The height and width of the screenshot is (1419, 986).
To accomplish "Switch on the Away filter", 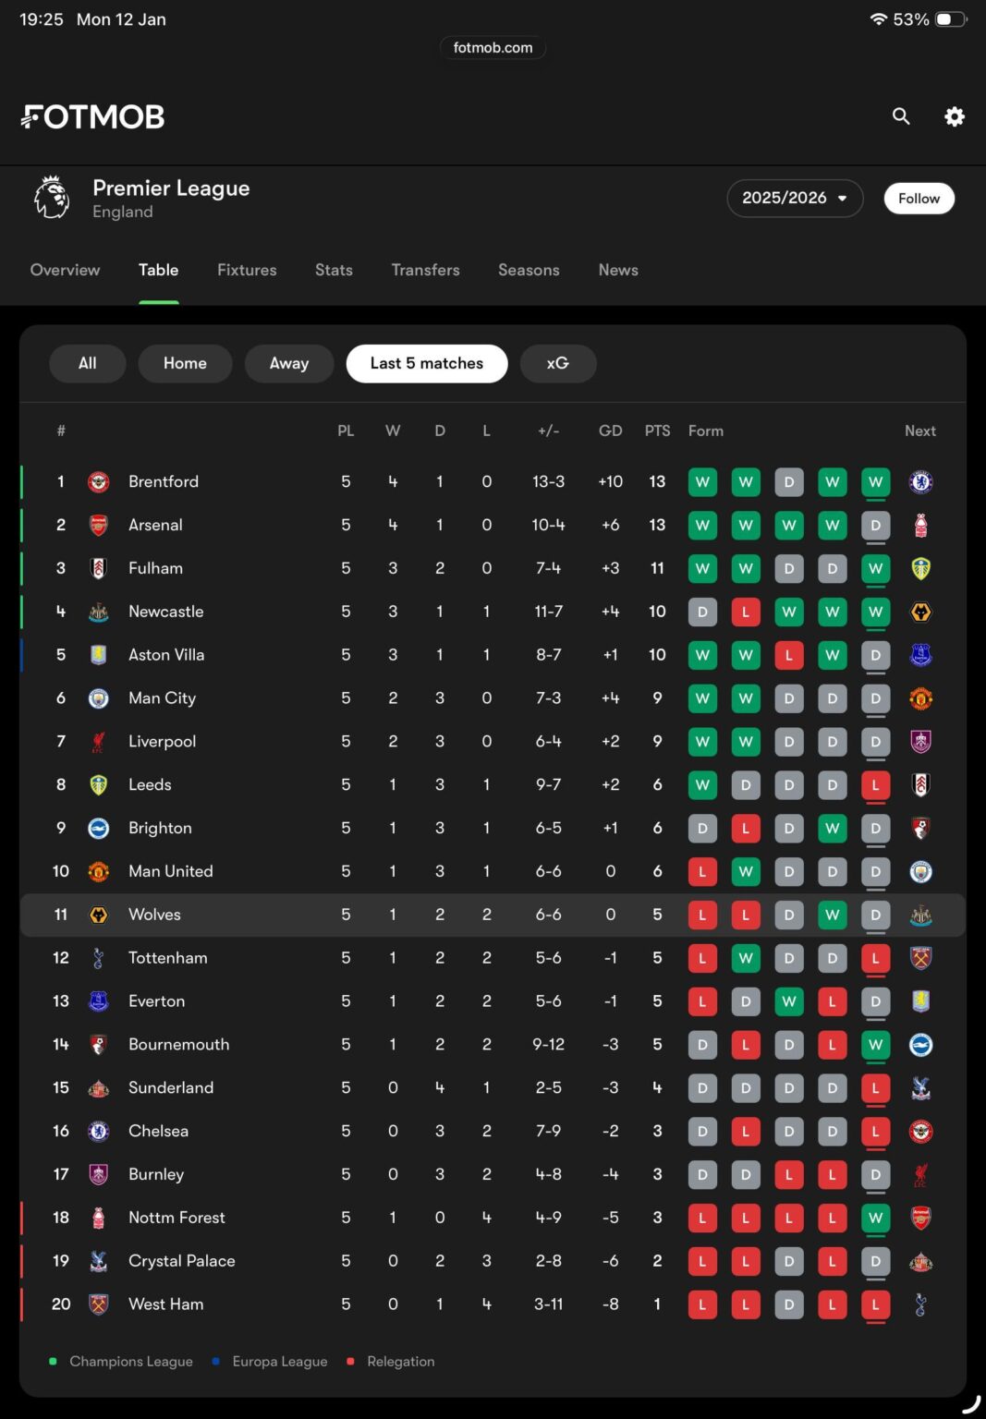I will click(x=289, y=363).
